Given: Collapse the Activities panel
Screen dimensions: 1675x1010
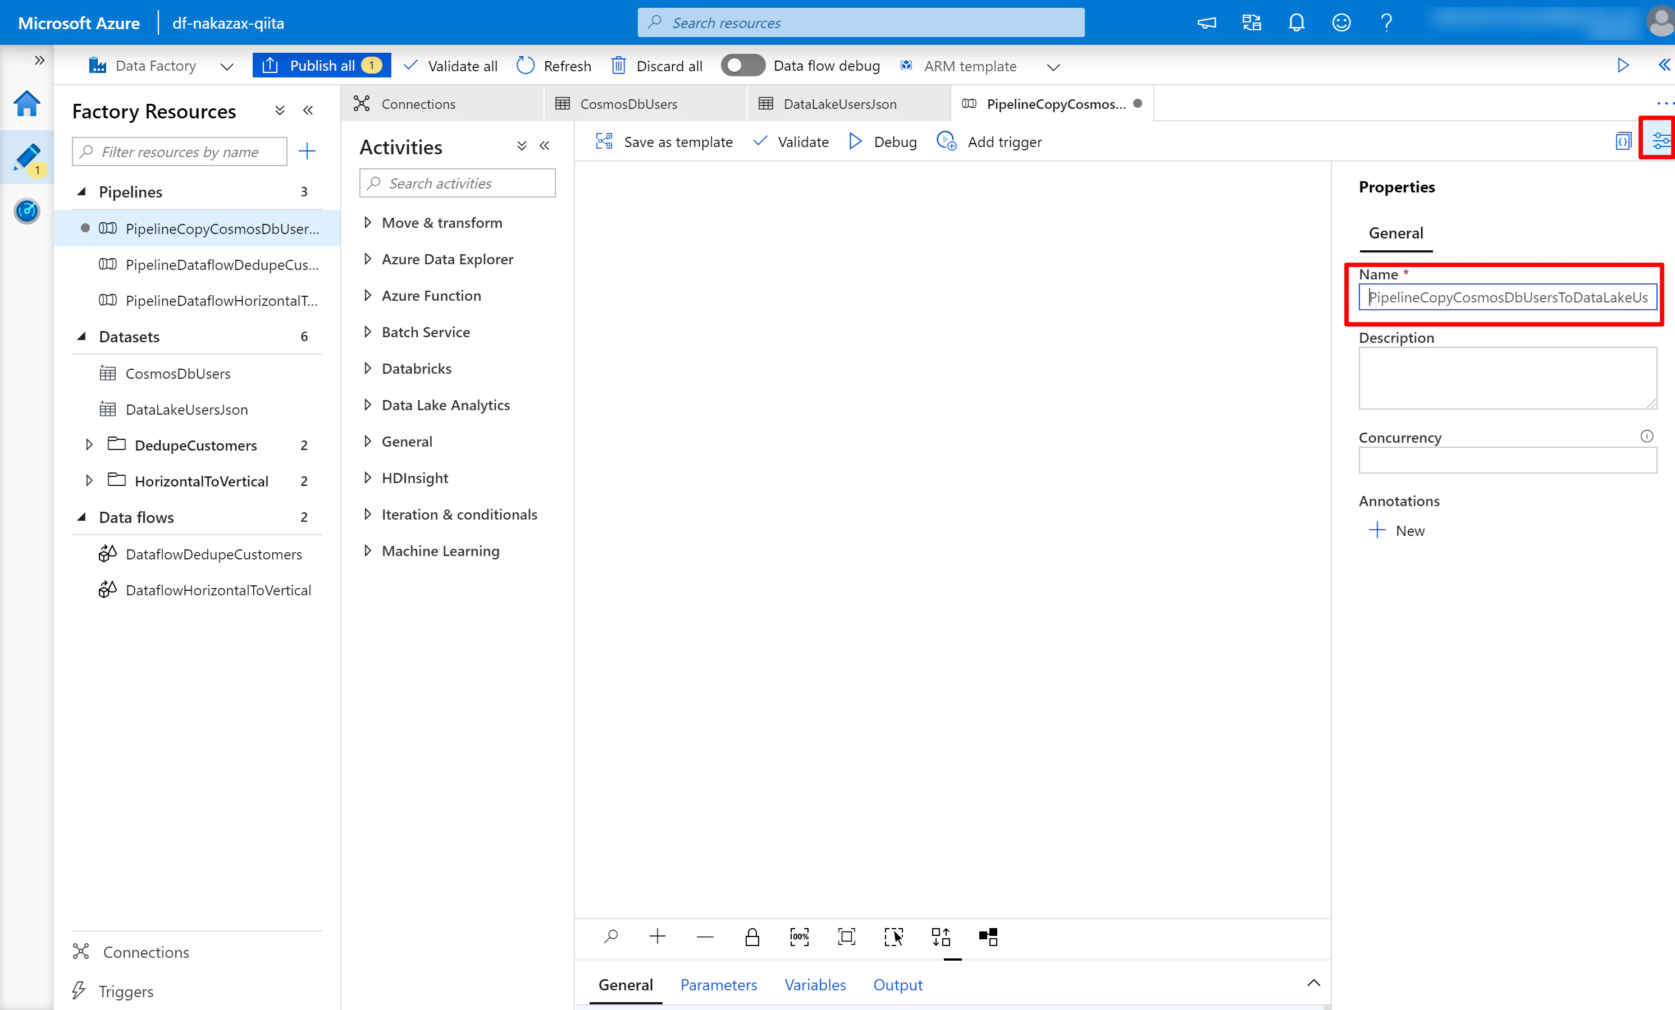Looking at the screenshot, I should pos(545,146).
